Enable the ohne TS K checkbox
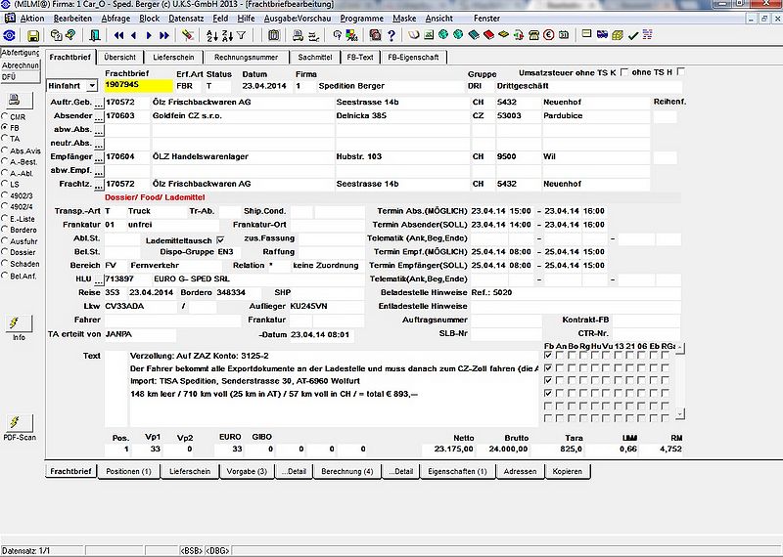This screenshot has width=783, height=557. point(623,72)
